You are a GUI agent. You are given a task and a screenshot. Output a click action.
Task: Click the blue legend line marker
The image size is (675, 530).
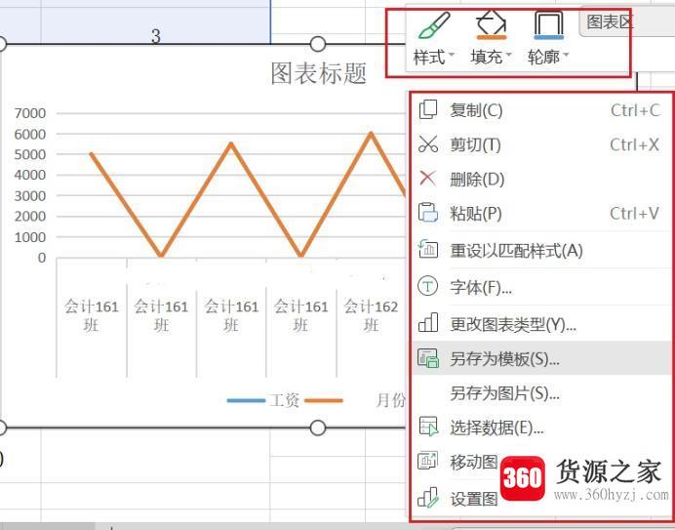click(x=246, y=401)
